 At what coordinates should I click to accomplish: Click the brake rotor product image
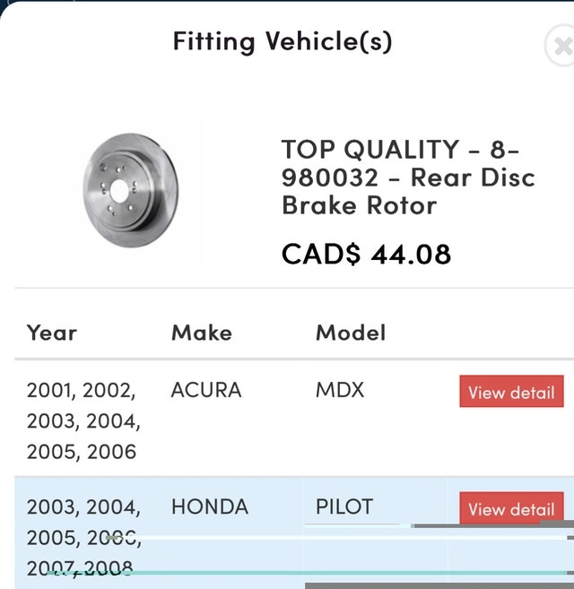coord(131,193)
